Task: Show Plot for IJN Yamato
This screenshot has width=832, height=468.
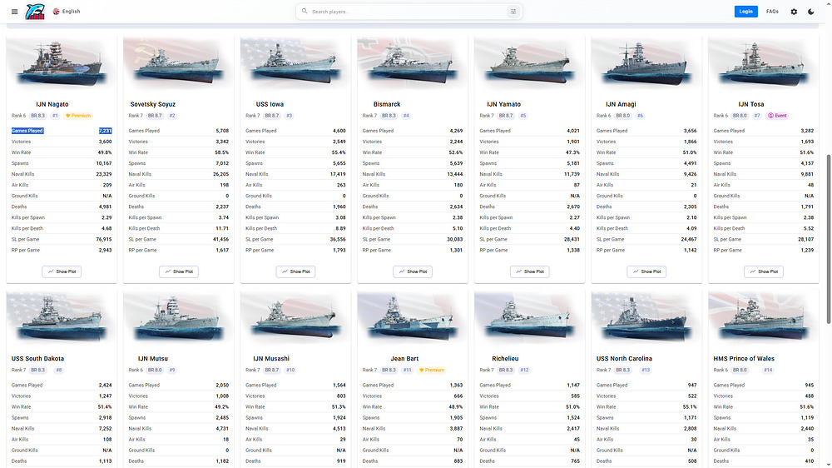Action: coord(529,271)
